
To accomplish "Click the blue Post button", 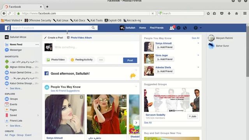I will (x=130, y=60).
